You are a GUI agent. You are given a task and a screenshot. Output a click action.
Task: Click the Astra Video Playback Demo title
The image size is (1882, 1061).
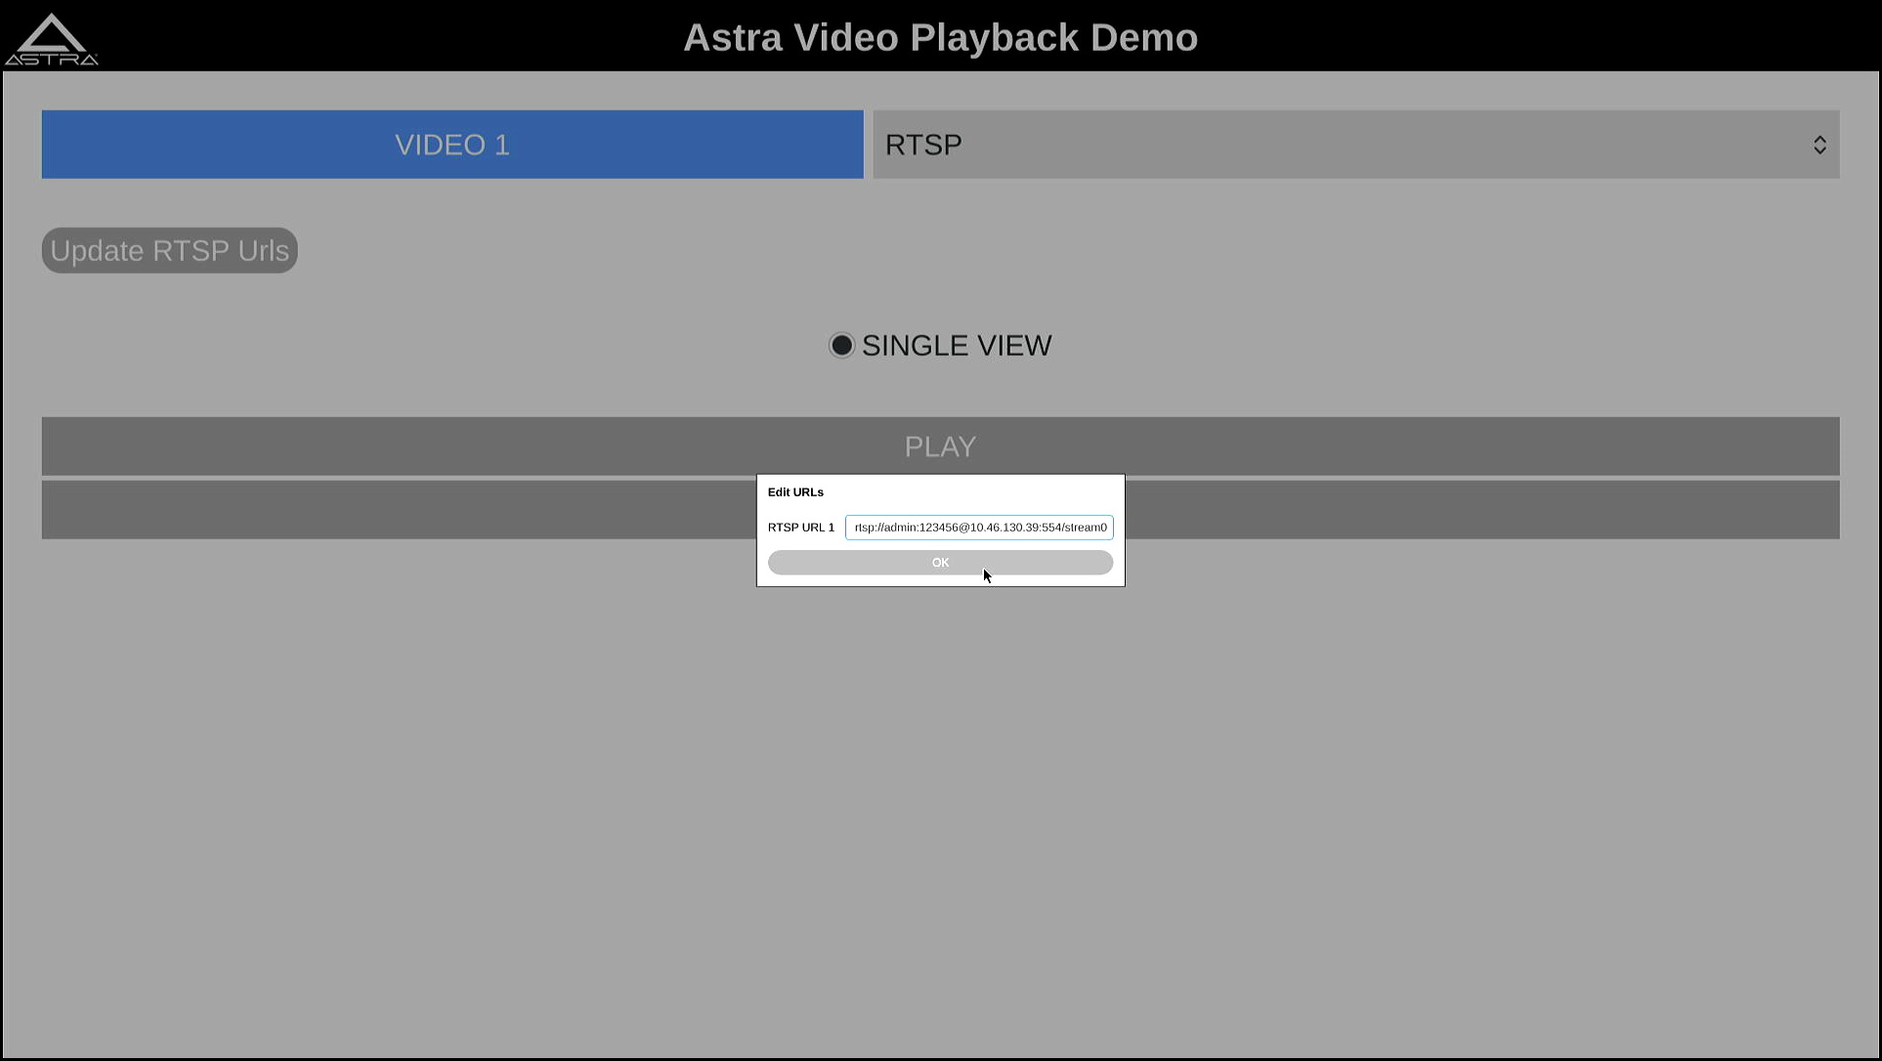click(939, 37)
